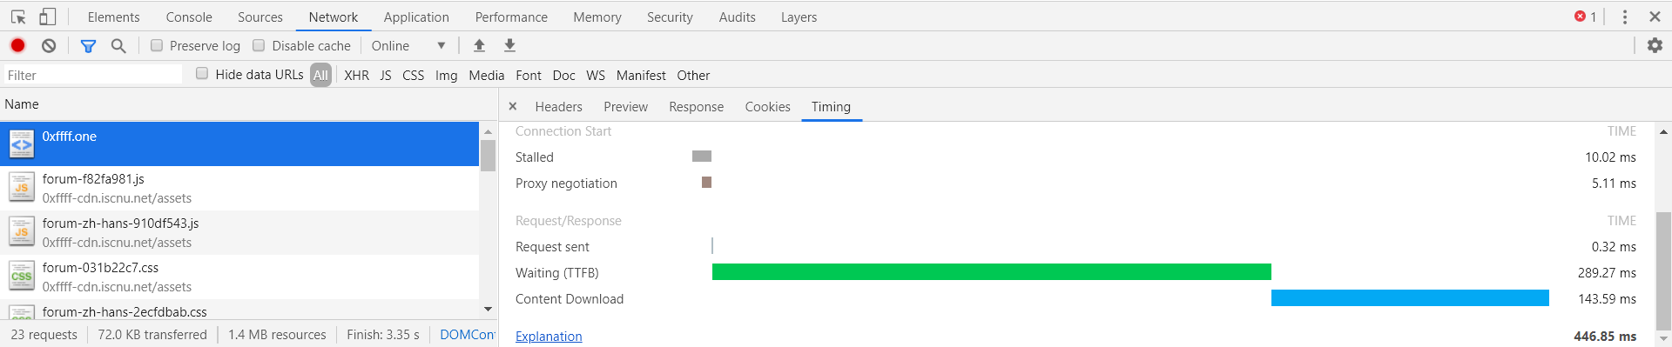Image resolution: width=1672 pixels, height=347 pixels.
Task: Click the Explanation link
Action: click(x=549, y=336)
